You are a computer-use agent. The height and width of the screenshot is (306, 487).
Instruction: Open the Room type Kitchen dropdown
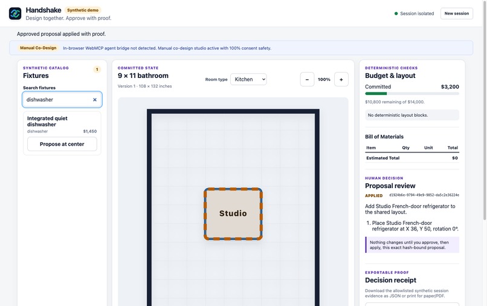coord(248,79)
